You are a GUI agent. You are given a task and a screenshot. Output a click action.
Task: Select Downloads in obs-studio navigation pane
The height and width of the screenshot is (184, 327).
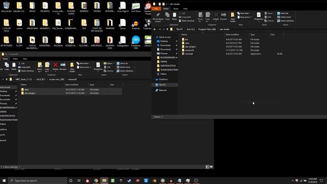[x=165, y=45]
